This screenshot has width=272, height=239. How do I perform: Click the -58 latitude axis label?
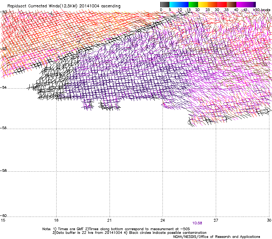(3, 171)
